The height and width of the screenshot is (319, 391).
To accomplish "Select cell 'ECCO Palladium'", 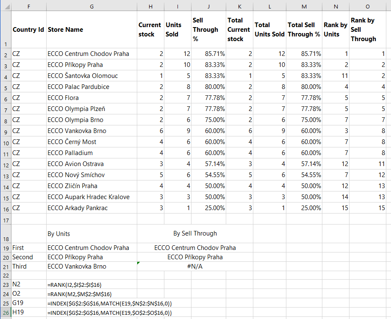I will [92, 153].
